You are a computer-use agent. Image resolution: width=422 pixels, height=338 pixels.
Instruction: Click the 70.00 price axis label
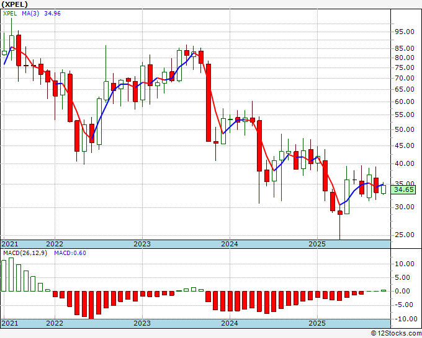405,78
